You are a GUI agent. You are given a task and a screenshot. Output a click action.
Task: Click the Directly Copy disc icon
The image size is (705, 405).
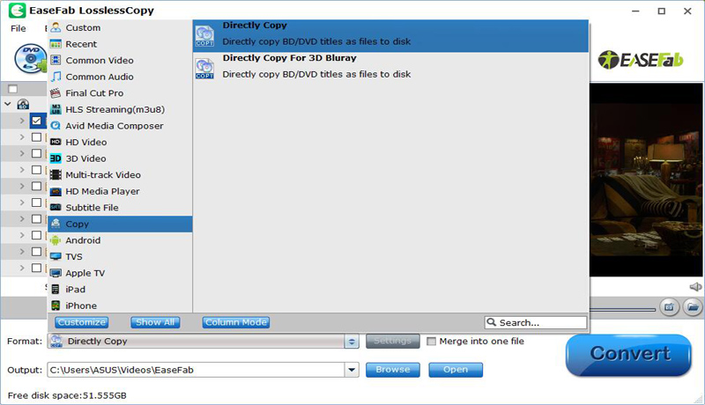coord(204,36)
